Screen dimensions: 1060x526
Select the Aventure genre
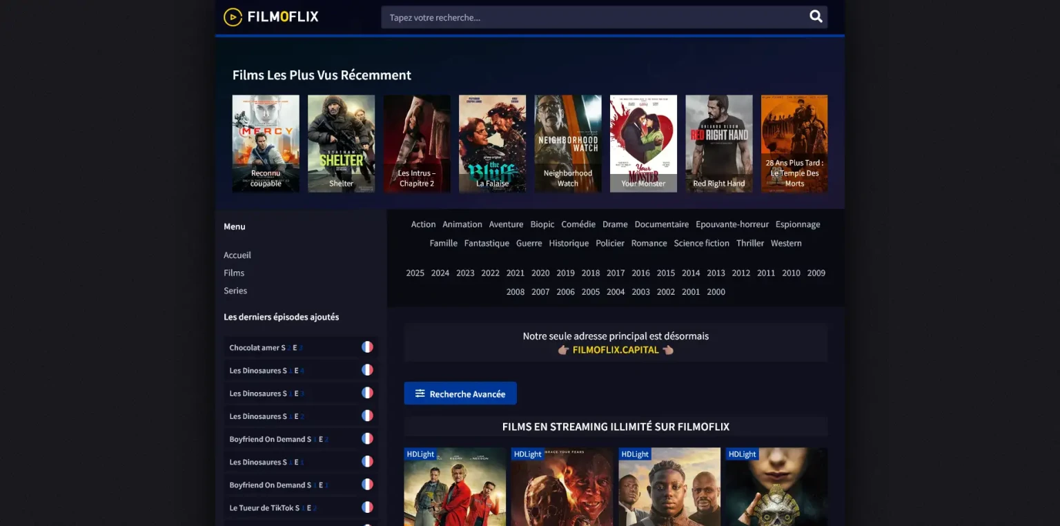pos(506,224)
